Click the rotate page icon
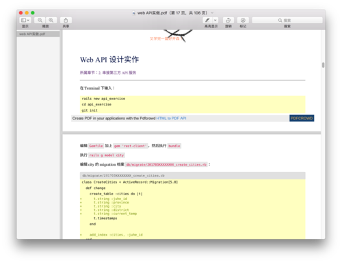 (228, 21)
